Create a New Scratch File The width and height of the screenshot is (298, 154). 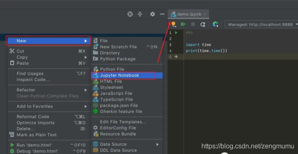coord(127,47)
